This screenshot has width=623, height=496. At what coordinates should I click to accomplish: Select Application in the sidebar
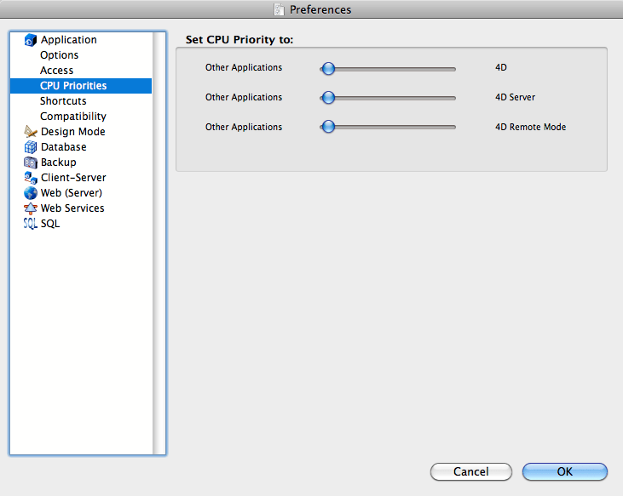(69, 40)
